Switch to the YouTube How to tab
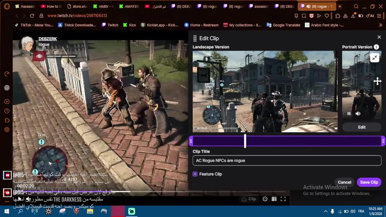The image size is (386, 217). [51, 6]
